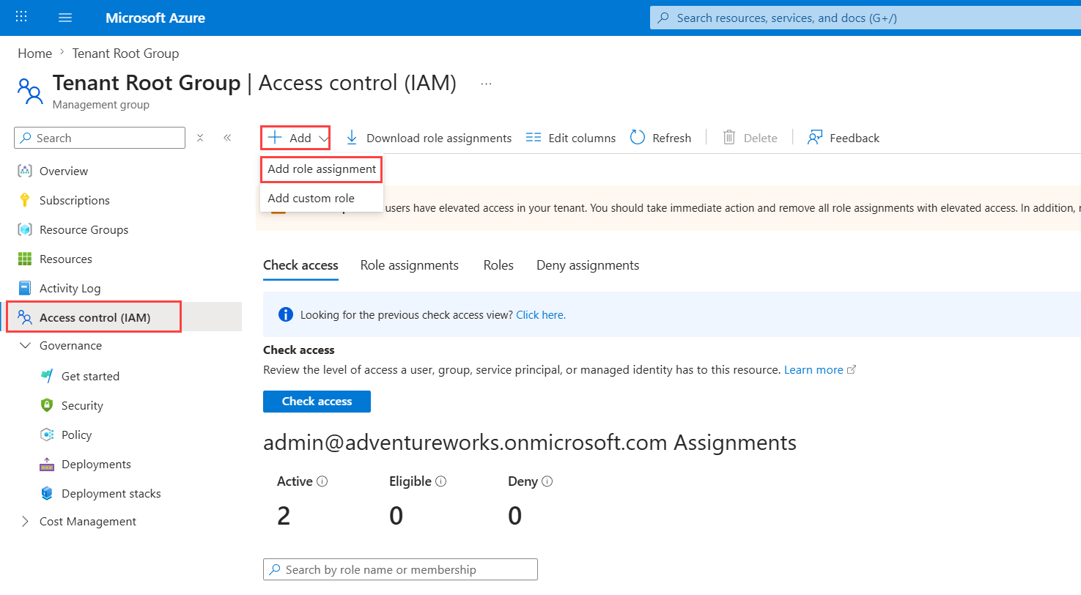This screenshot has width=1081, height=595.
Task: Collapse the Governance section
Action: click(x=26, y=345)
